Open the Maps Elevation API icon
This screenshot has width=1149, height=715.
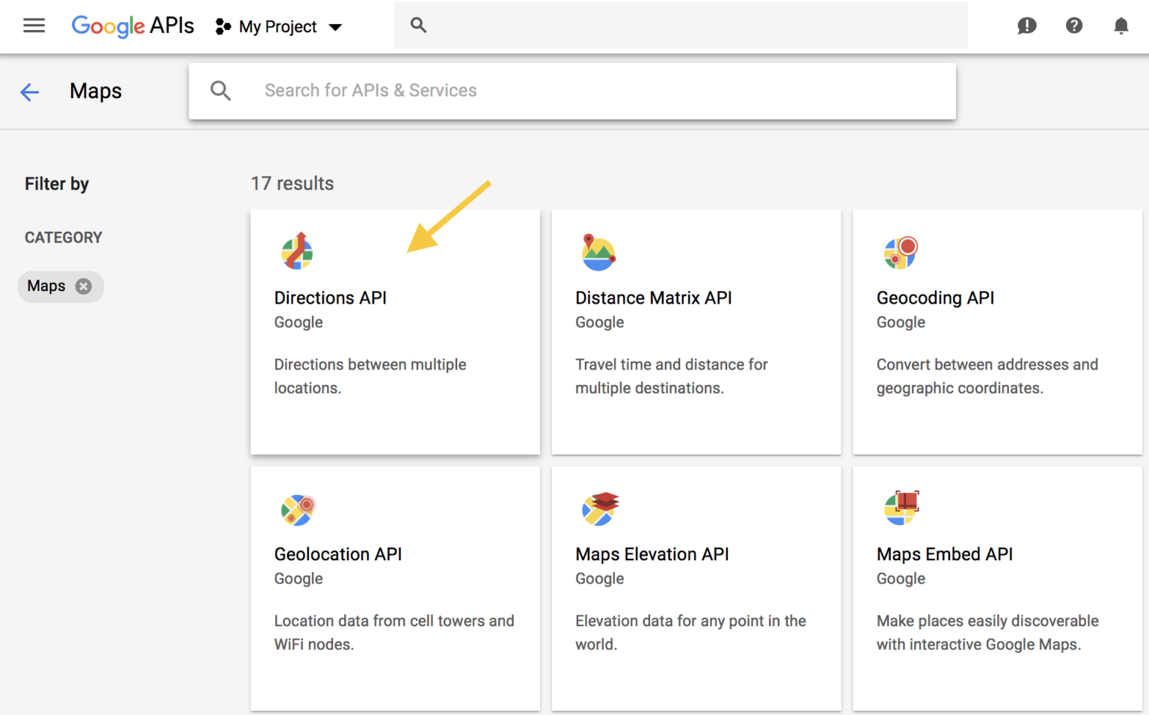(x=598, y=509)
